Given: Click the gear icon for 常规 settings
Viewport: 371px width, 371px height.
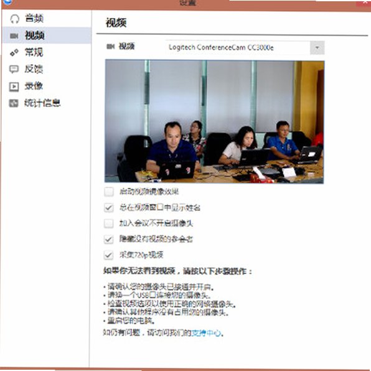Looking at the screenshot, I should tap(14, 52).
